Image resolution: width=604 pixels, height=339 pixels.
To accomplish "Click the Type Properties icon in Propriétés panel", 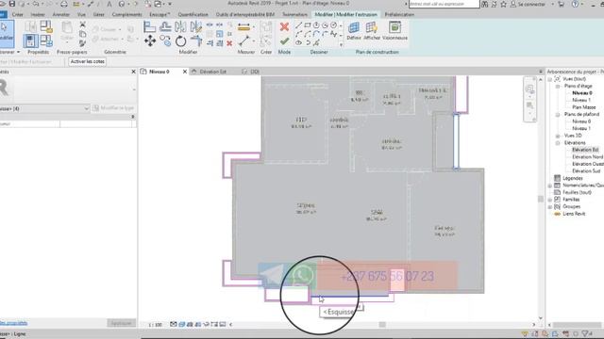I will point(30,26).
